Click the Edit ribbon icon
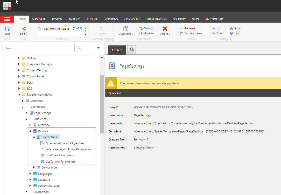281x195 pixels. 24,29
